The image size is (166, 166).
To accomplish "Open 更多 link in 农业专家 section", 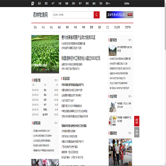I will pyautogui.click(x=130, y=96).
